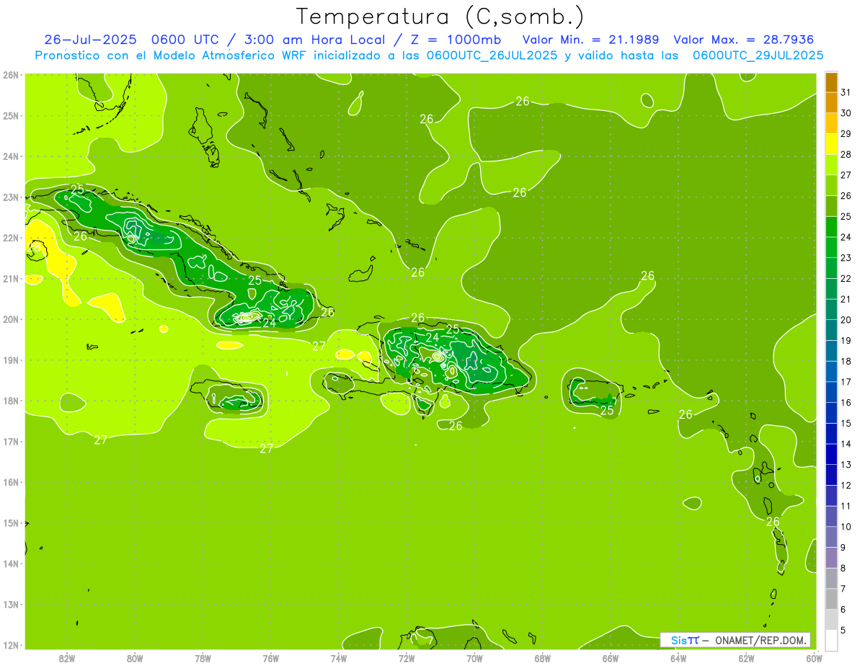Click the "12N" latitude axis label
865x668 pixels.
pos(10,645)
